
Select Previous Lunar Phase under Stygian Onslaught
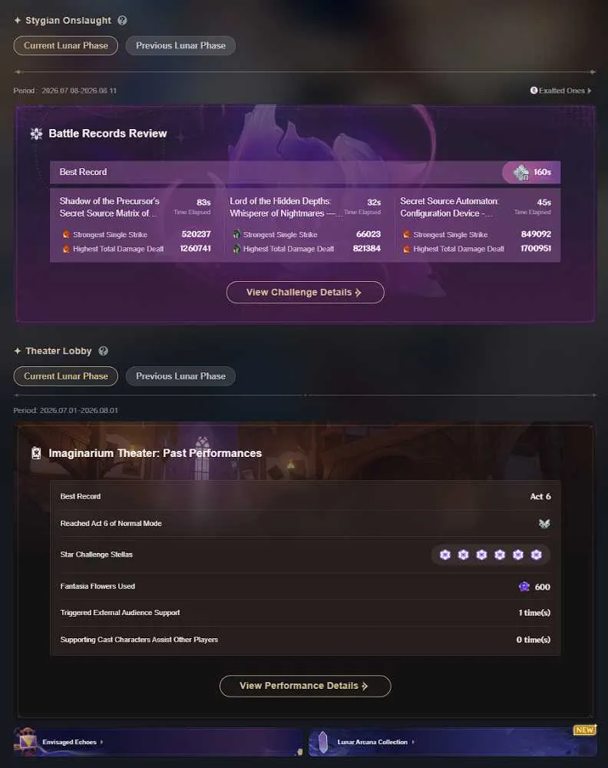click(180, 45)
